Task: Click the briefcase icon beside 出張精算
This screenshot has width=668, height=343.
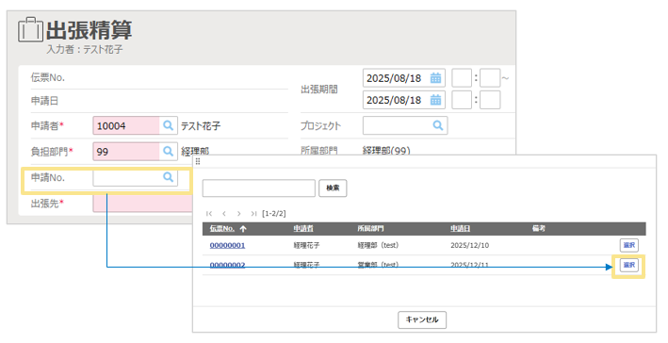Action: [30, 30]
